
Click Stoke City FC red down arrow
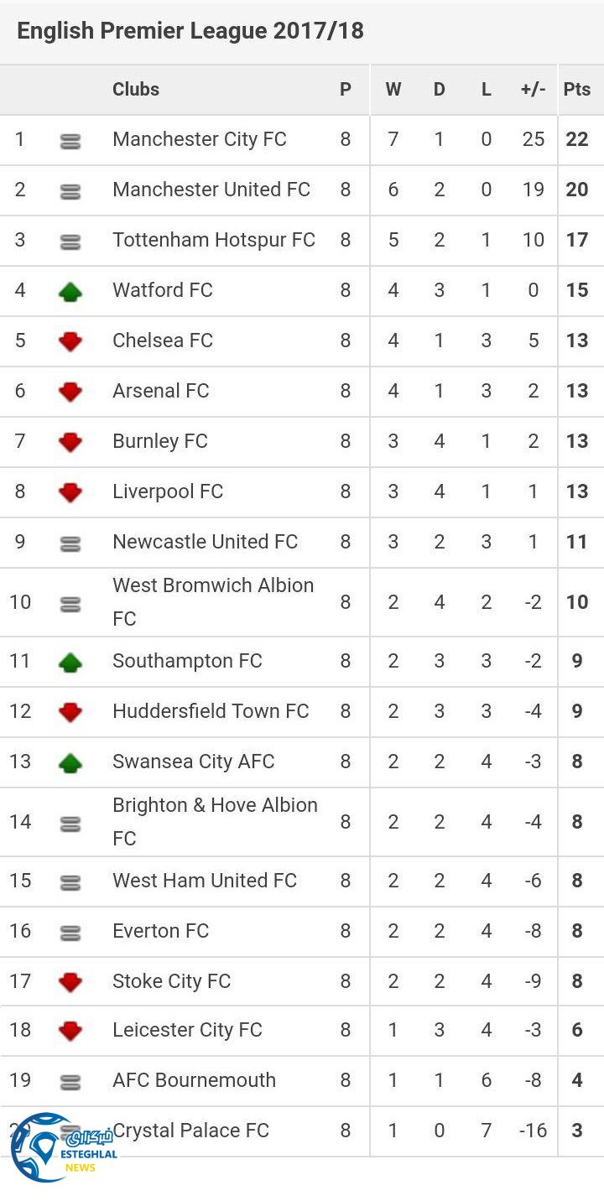click(x=70, y=981)
